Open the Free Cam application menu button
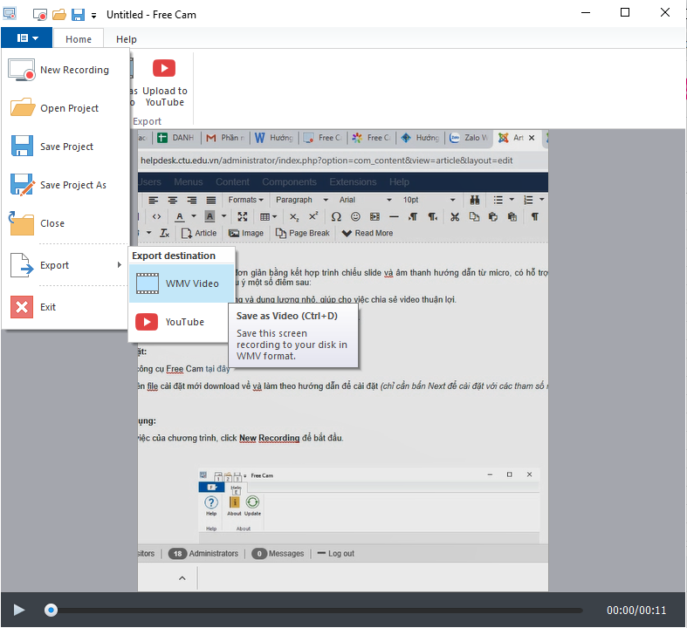687x628 pixels. point(27,38)
